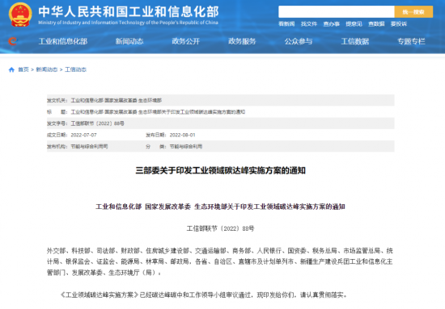Click the red e icon in navigation bar
445x309 pixels.
coord(12,41)
